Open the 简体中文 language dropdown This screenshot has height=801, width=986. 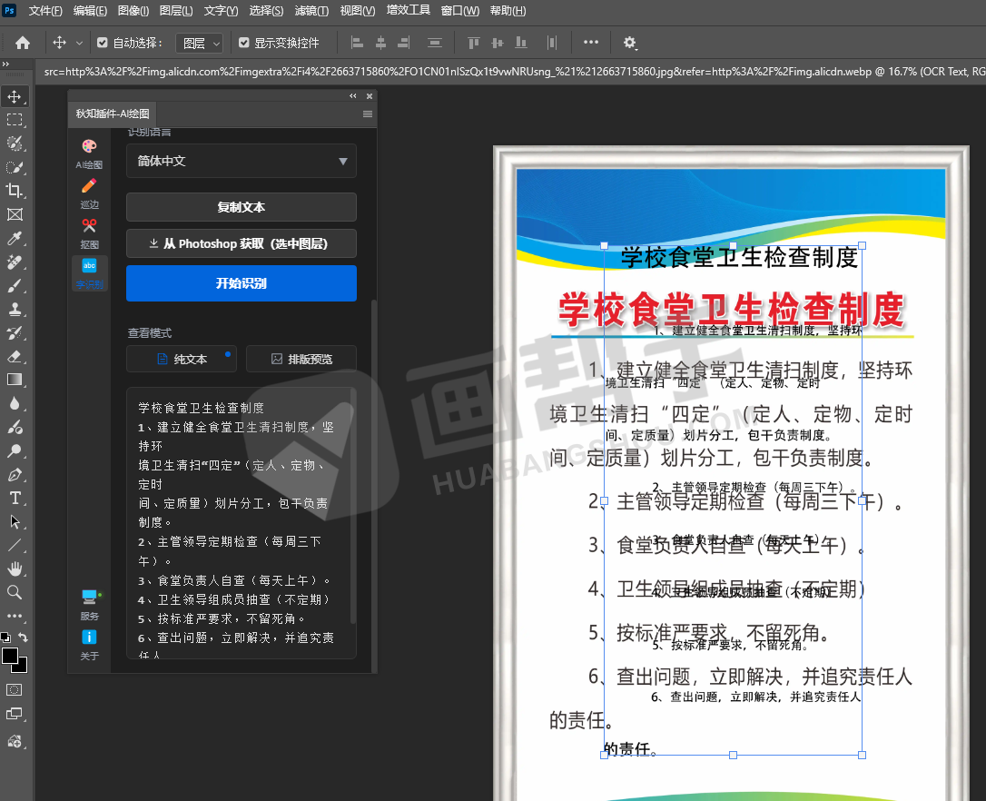(x=241, y=161)
